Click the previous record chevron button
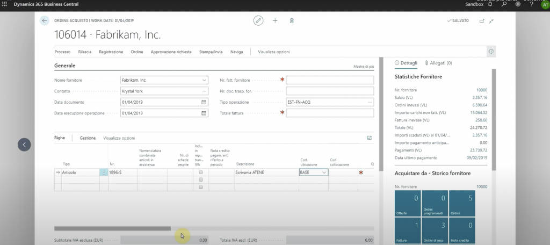This screenshot has width=550, height=245. point(24,145)
